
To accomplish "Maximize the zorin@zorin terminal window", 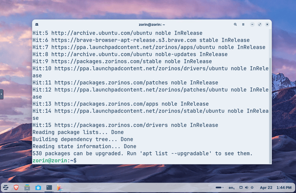I will [x=260, y=24].
